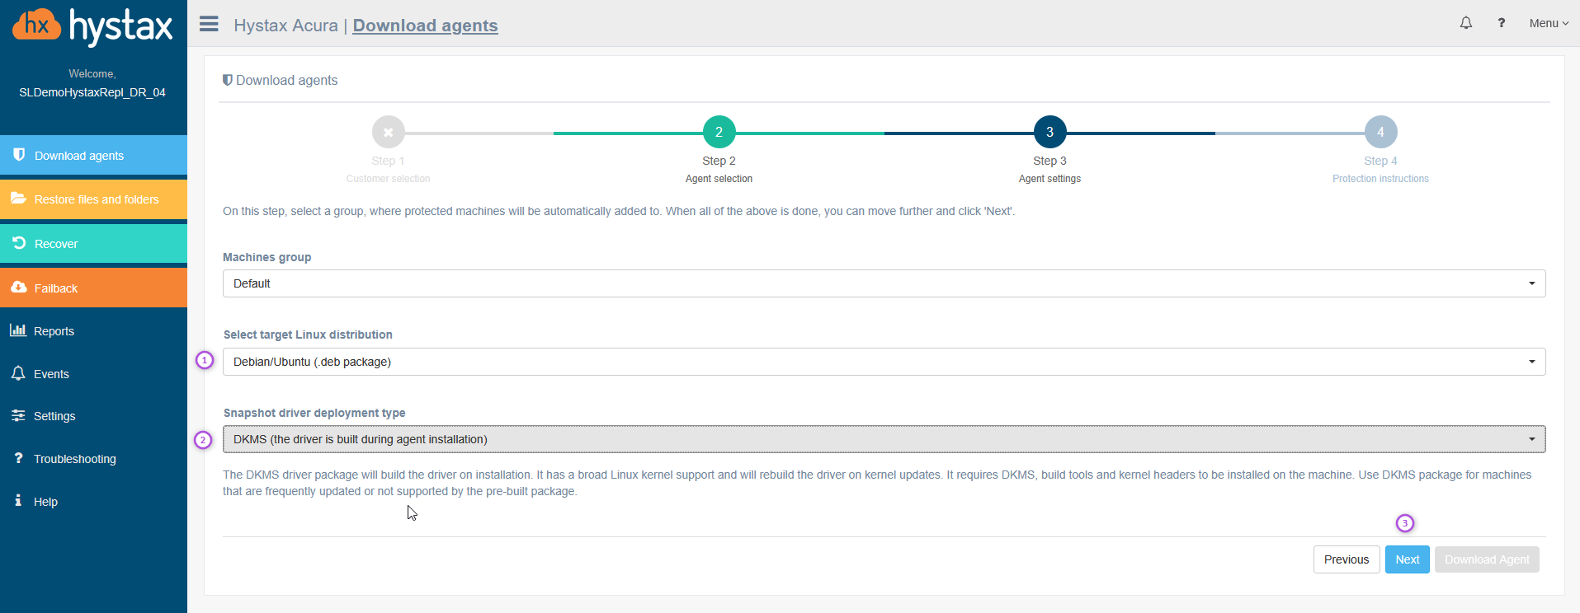Click the Reports chart icon in sidebar
Viewport: 1580px width, 613px height.
tap(18, 330)
